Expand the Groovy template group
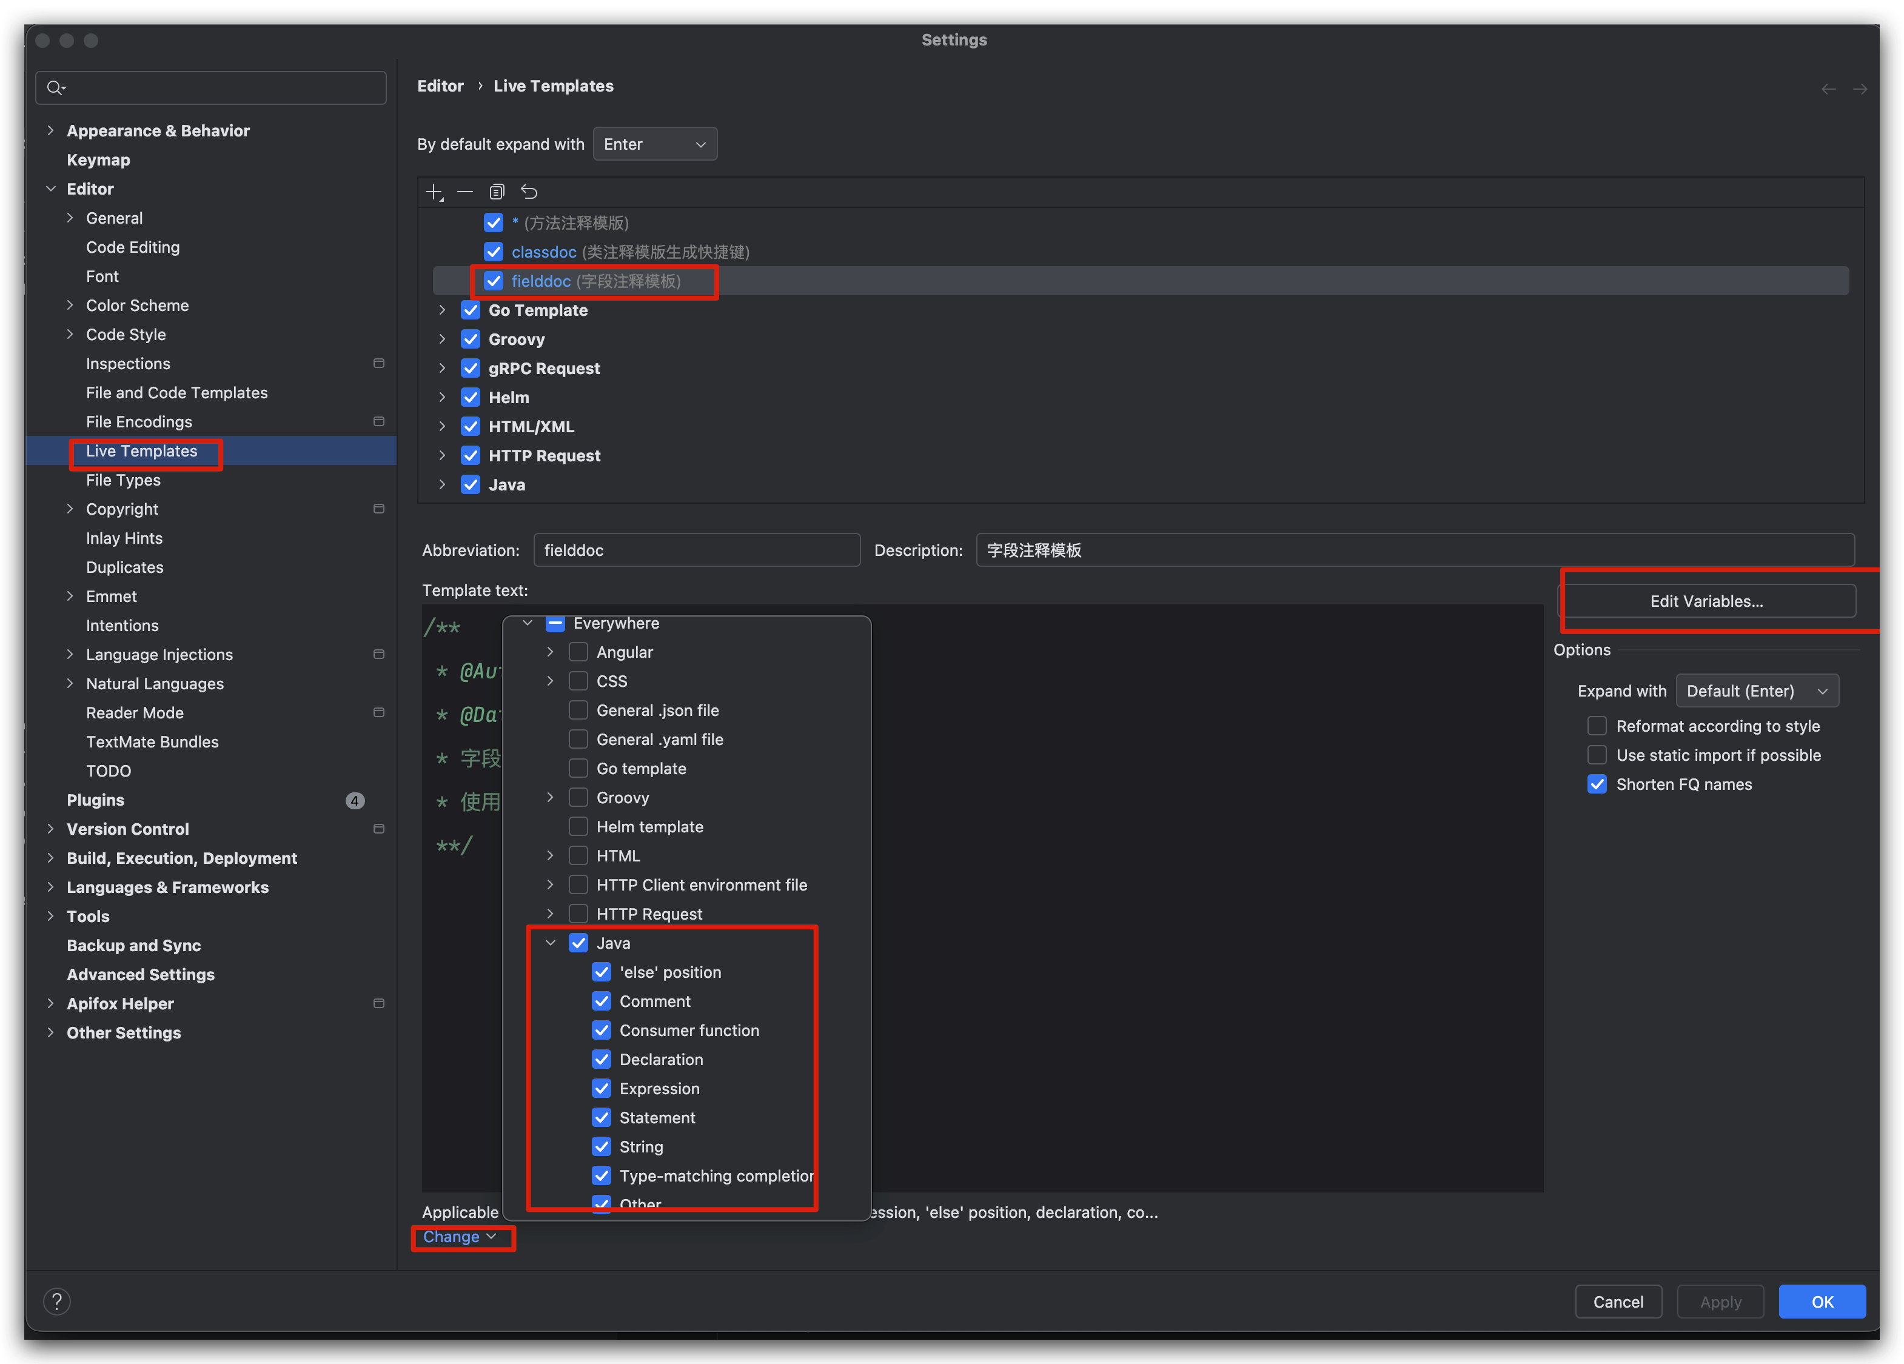The image size is (1904, 1364). click(x=443, y=339)
